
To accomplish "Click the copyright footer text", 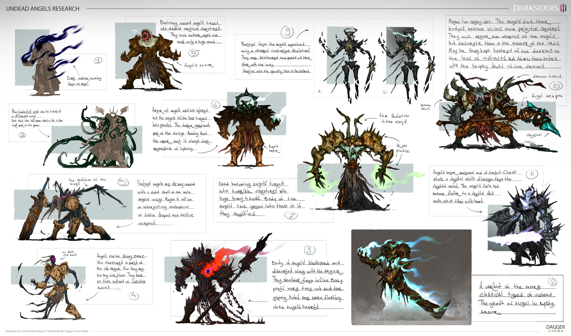I will coord(47,331).
